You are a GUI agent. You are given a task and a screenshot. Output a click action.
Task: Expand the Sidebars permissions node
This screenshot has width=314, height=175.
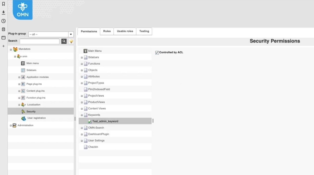[82, 58]
